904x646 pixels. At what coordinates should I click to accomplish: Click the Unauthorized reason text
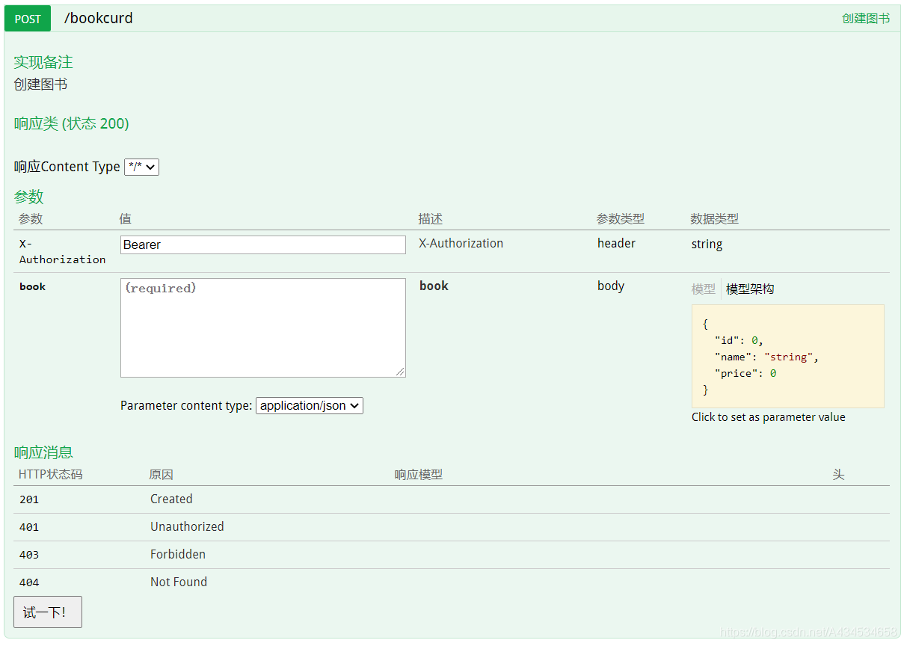point(187,526)
